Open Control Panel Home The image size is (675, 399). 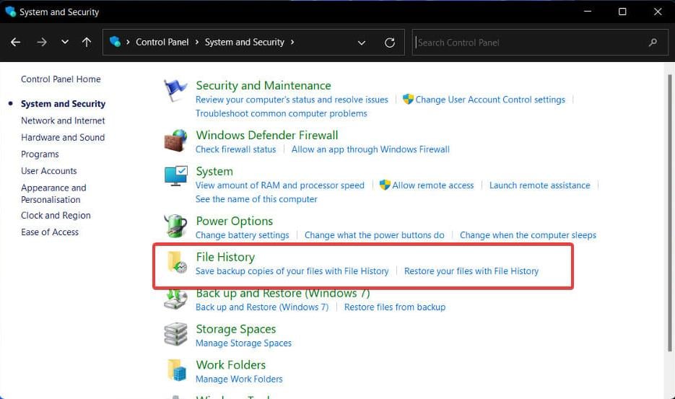pyautogui.click(x=61, y=79)
